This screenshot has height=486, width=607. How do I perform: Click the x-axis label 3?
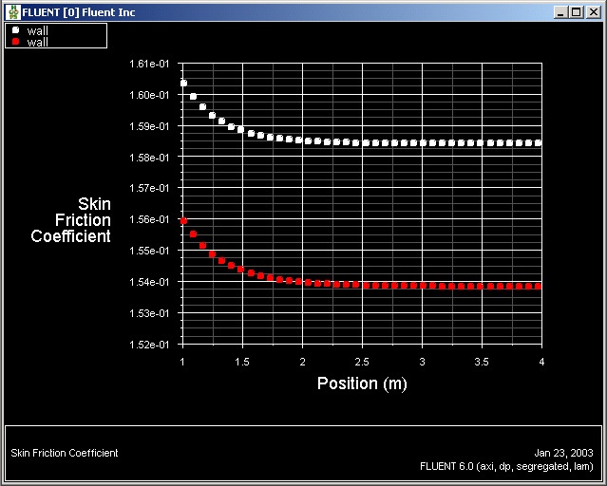click(422, 362)
